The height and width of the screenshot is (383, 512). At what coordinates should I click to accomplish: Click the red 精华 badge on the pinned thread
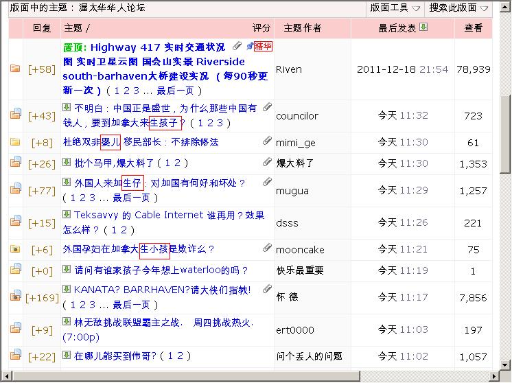(262, 47)
